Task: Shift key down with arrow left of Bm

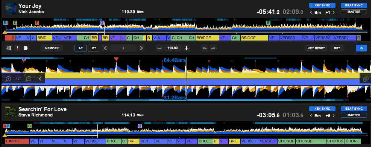Action: [311, 12]
